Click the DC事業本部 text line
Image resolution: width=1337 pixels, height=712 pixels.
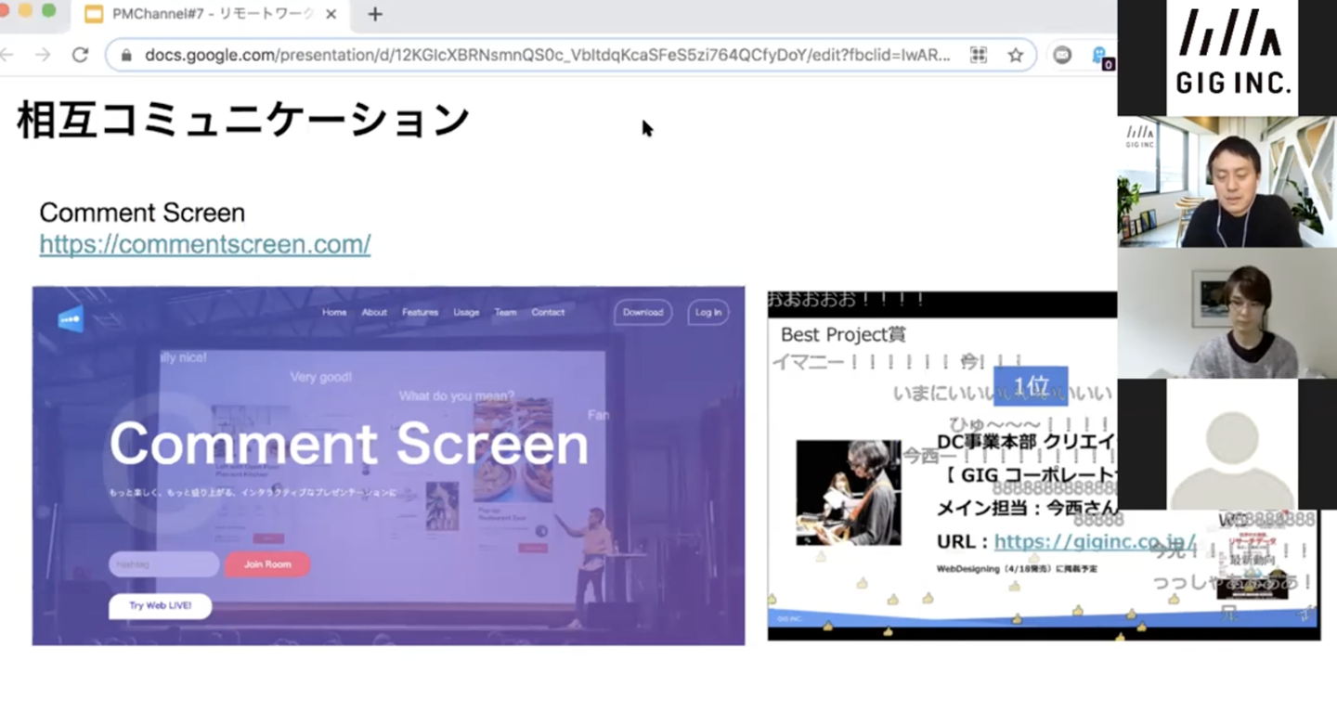pyautogui.click(x=1026, y=443)
